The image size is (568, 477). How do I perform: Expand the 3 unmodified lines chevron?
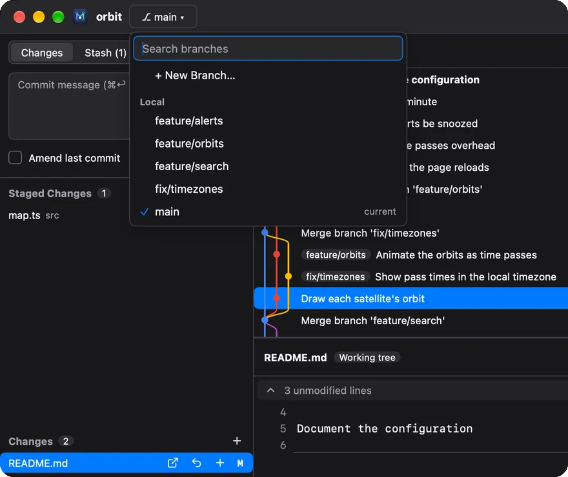(x=270, y=390)
